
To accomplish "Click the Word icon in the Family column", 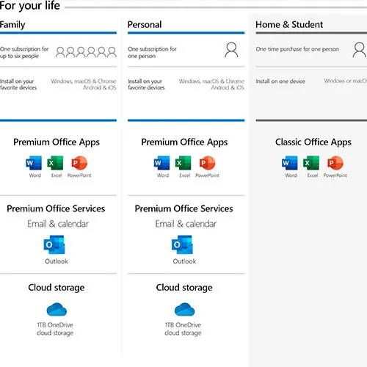I will coord(34,163).
